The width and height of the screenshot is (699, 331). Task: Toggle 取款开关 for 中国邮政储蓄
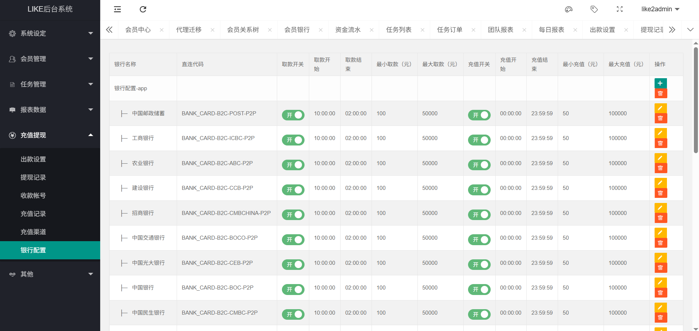point(293,115)
